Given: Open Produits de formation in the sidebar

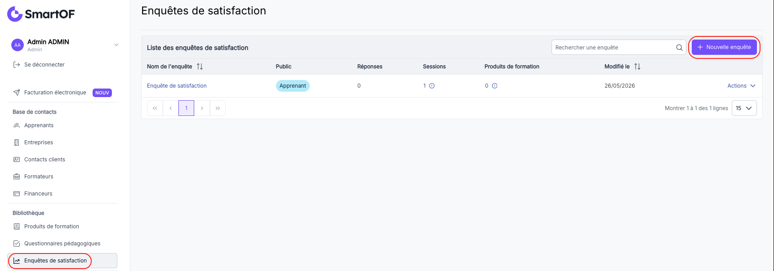Looking at the screenshot, I should point(52,227).
